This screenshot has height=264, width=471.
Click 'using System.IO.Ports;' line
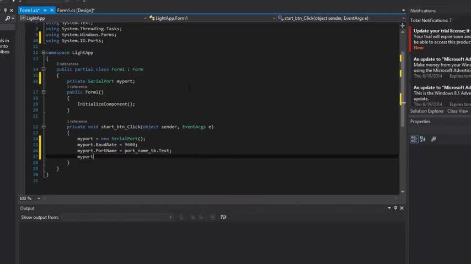coord(74,41)
